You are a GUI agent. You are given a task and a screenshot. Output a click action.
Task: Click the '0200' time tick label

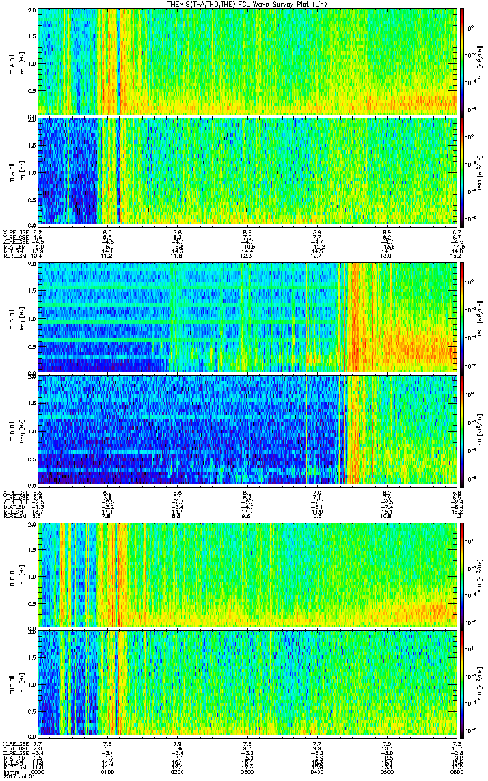pos(177,773)
